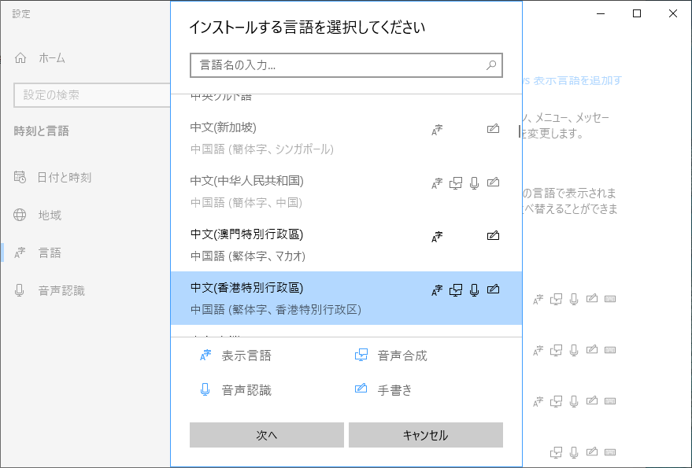The image size is (692, 468).
Task: Click the magnifier icon in the language search box
Action: pyautogui.click(x=491, y=65)
